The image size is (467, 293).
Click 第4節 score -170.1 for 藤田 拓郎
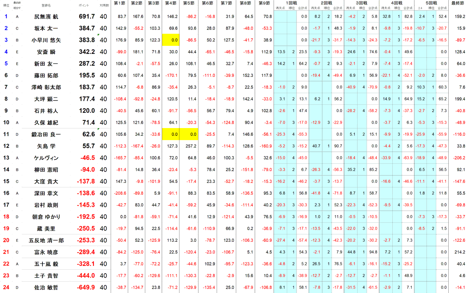(172, 76)
